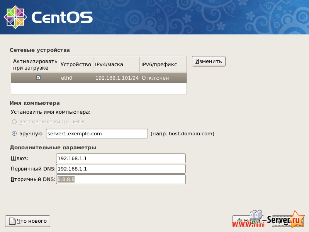Click the Устройство column header
The width and height of the screenshot is (309, 232).
coord(76,65)
